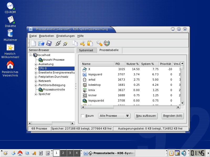This screenshot has height=157, width=210.
Task: Save worksheet with the floppy disk icon
Action: pyautogui.click(x=49, y=43)
